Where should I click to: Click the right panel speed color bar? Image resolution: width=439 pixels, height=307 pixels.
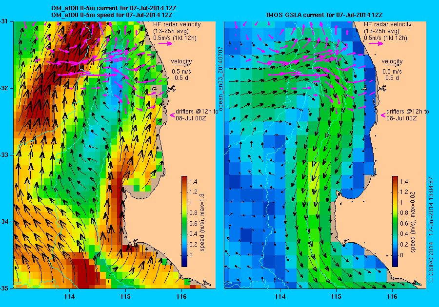pos(395,221)
